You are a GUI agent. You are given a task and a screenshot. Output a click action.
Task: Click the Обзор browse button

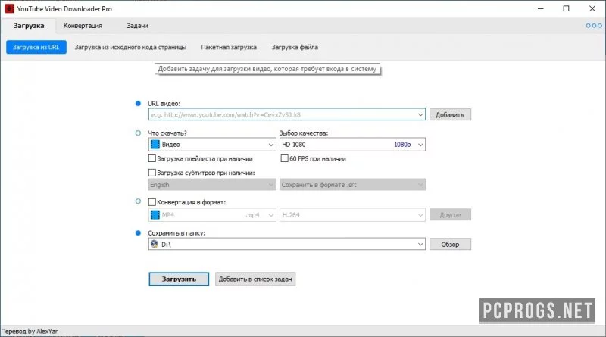(x=450, y=245)
